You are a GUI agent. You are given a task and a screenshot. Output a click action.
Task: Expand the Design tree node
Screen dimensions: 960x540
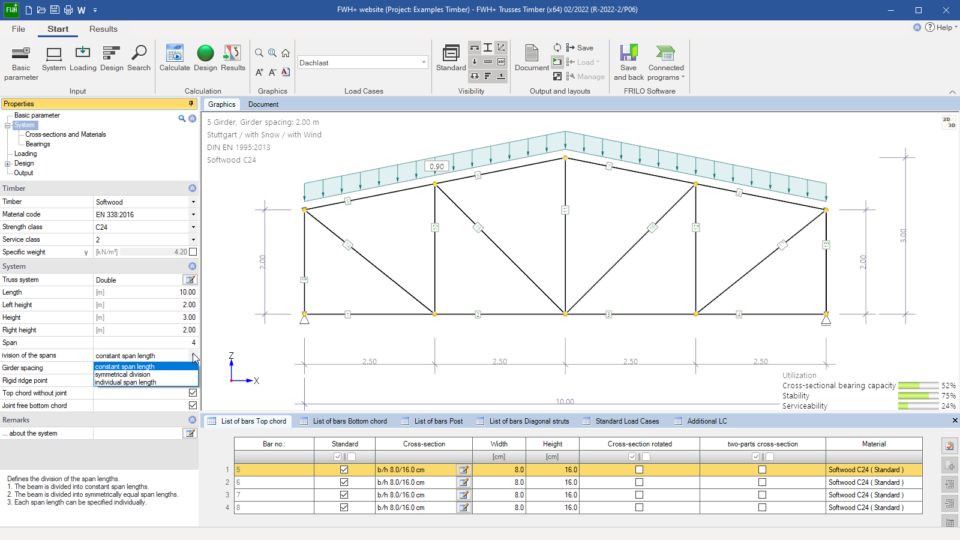click(x=8, y=164)
